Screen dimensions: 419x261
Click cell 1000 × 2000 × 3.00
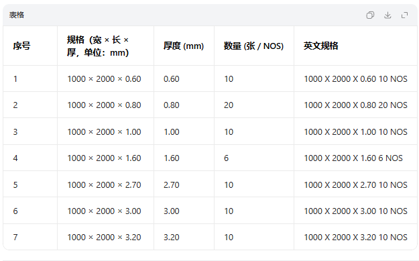[x=104, y=211]
